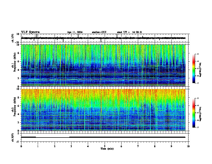This screenshot has width=212, height=164.
Task: Click time axis tick label "9"
Action: [172, 146]
